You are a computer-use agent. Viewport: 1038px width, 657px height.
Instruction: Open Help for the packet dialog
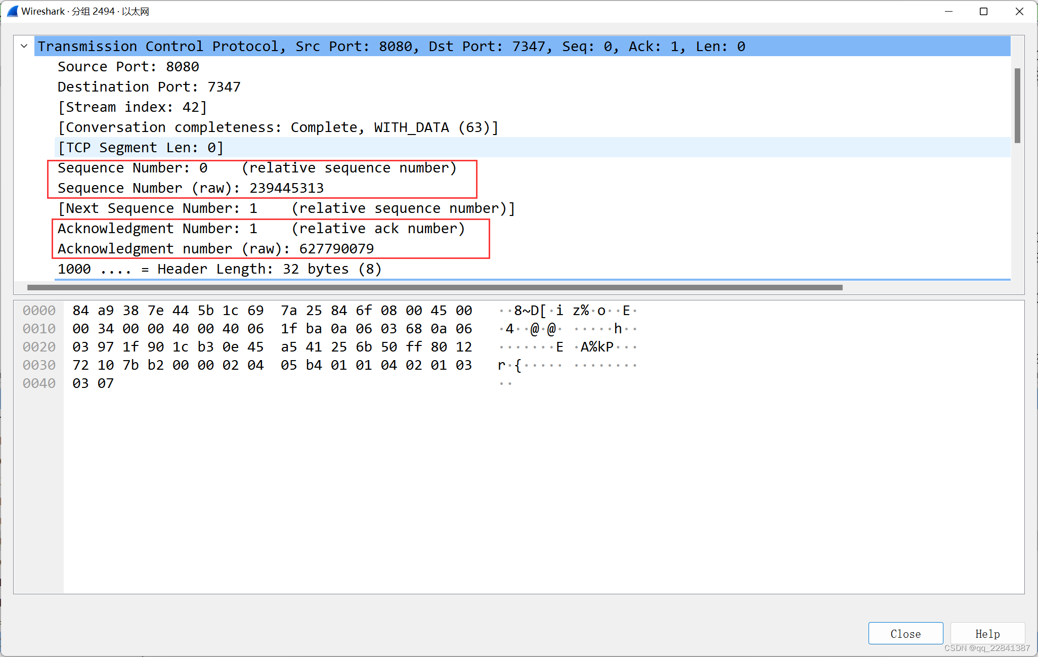click(987, 633)
